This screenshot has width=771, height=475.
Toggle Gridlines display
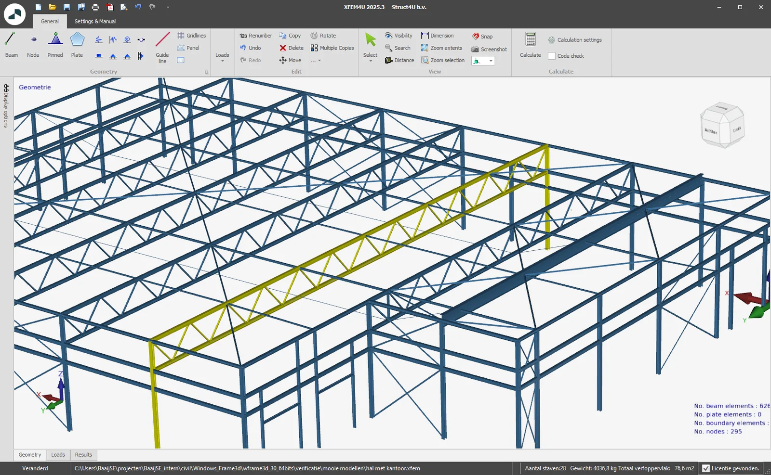tap(191, 36)
